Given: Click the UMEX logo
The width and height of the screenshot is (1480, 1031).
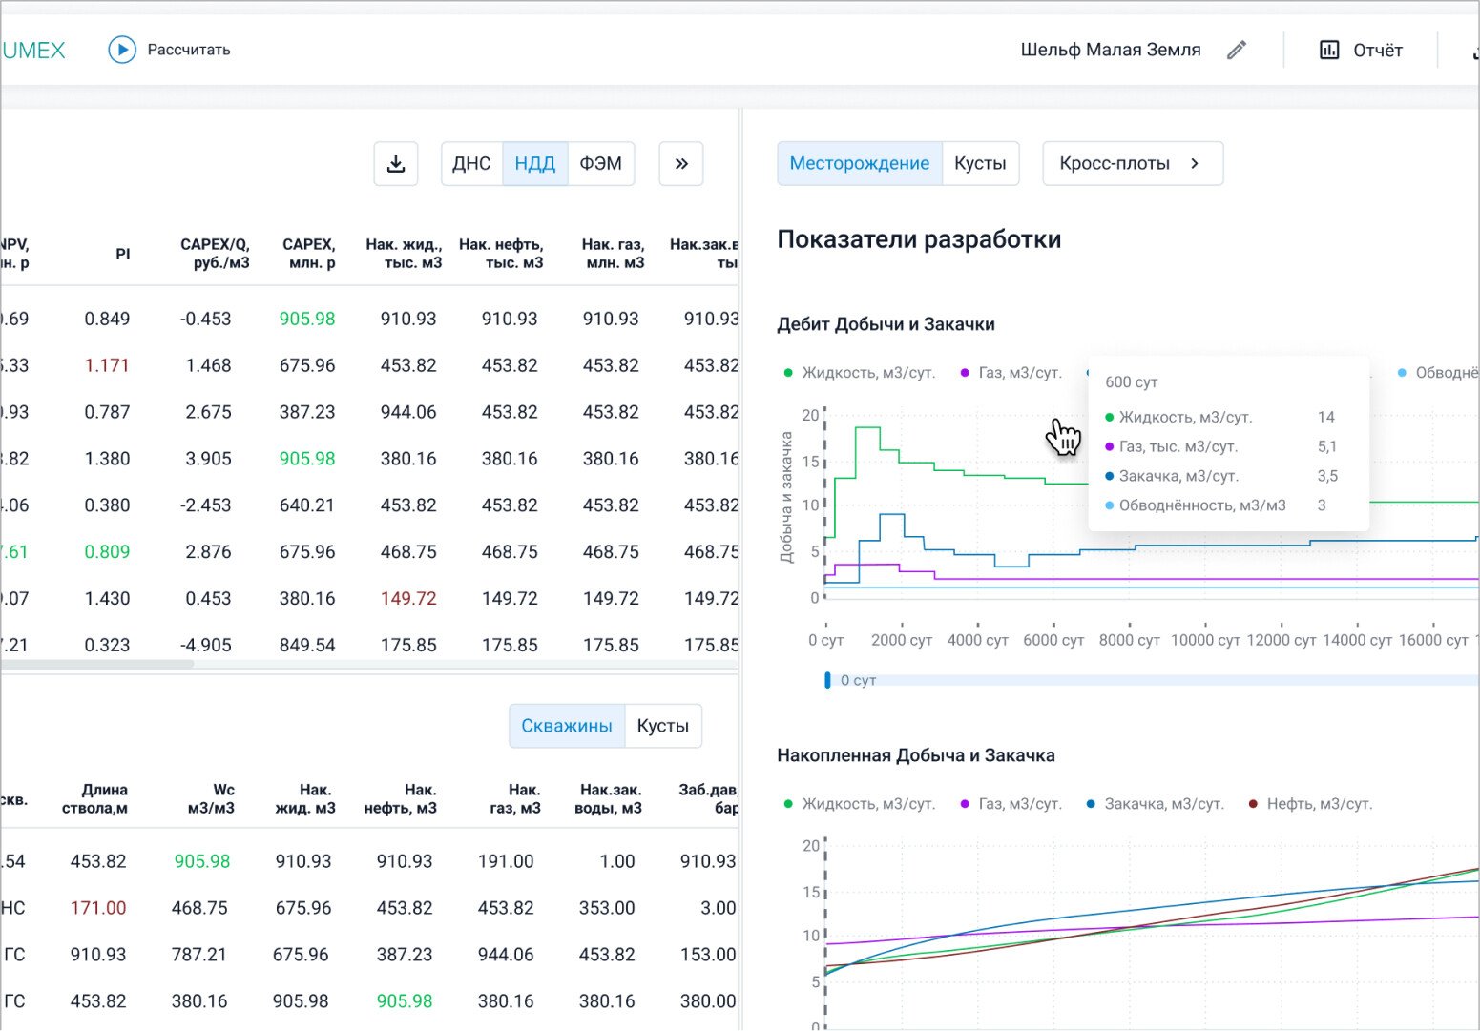Looking at the screenshot, I should (33, 50).
